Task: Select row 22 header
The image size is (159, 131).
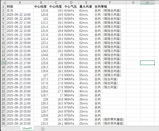Action: coord(3,91)
